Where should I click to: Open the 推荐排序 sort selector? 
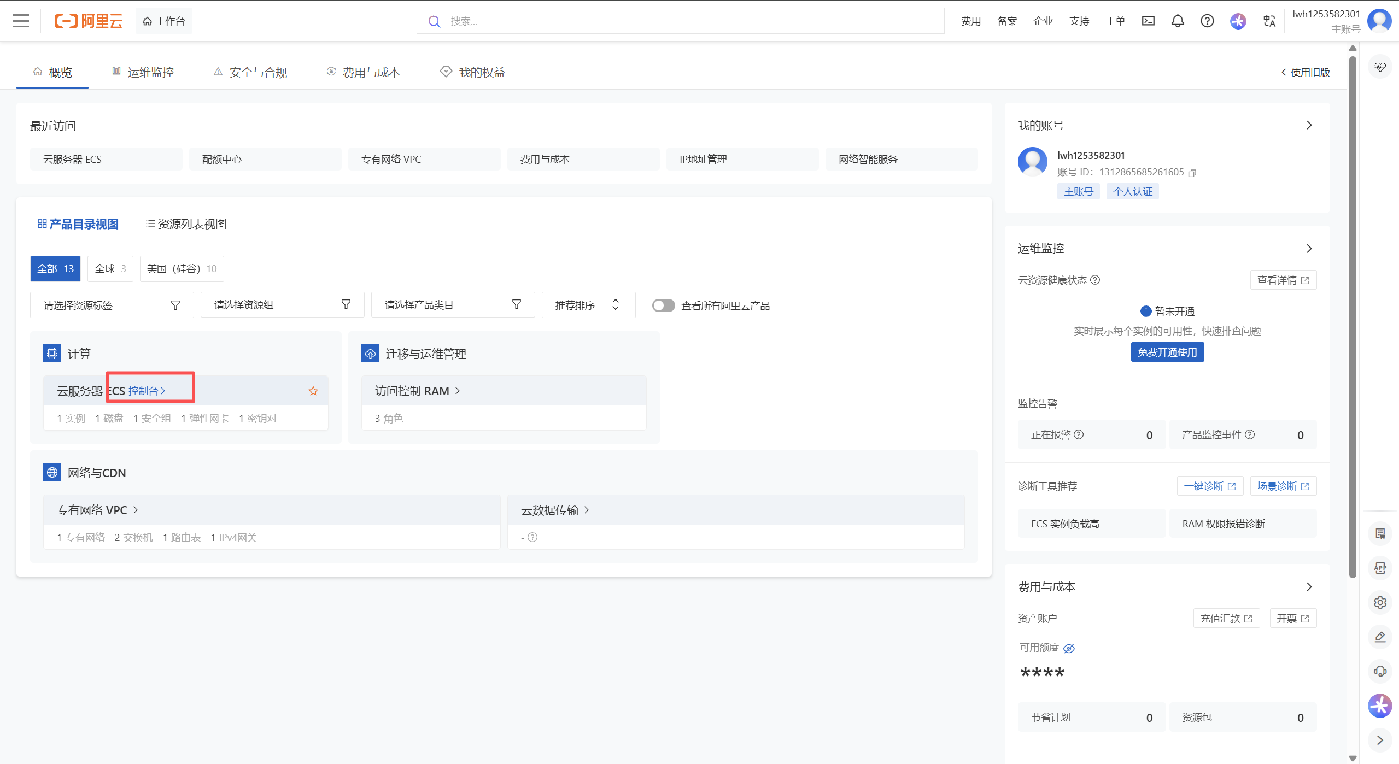tap(588, 305)
